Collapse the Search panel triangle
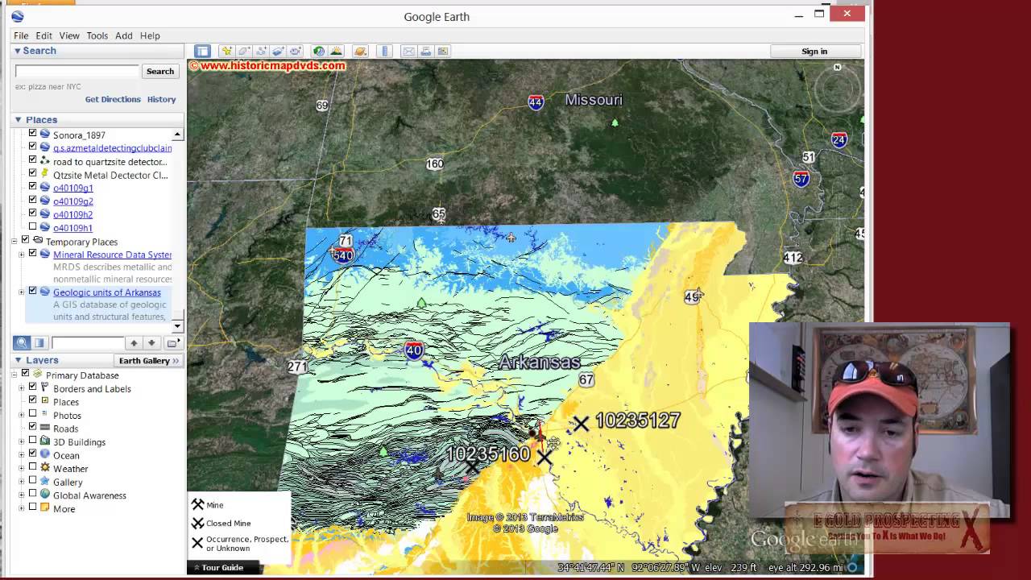1031x580 pixels. (x=17, y=51)
